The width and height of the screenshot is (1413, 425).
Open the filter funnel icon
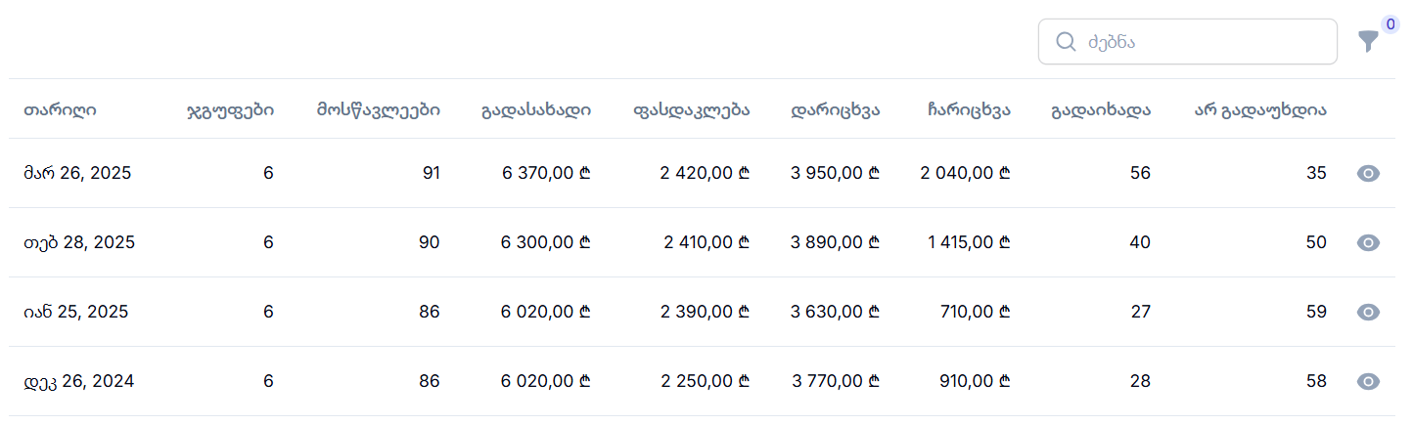point(1368,42)
